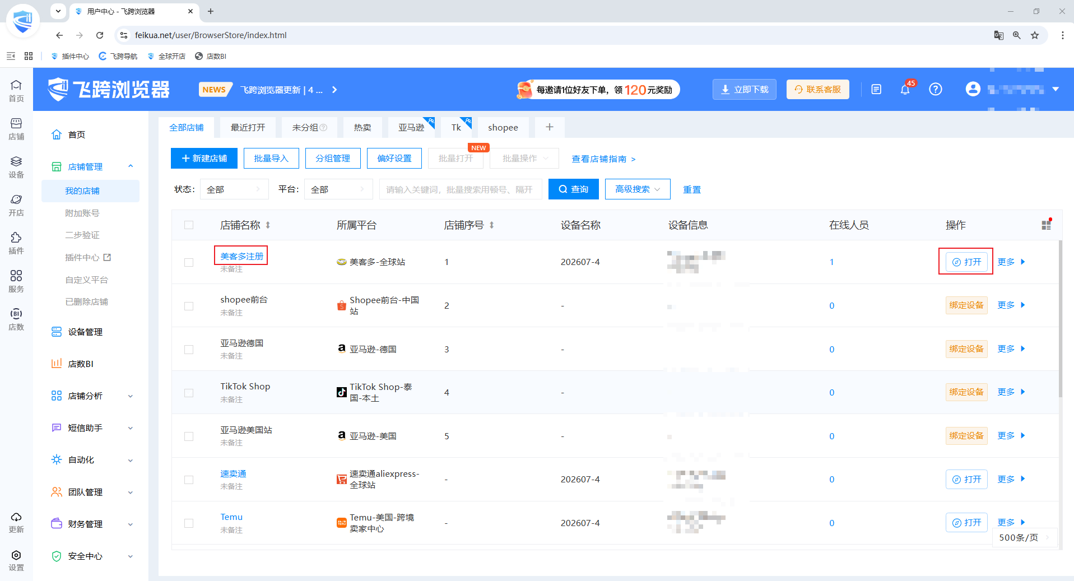Click the user avatar icon
Image resolution: width=1074 pixels, height=581 pixels.
click(973, 89)
